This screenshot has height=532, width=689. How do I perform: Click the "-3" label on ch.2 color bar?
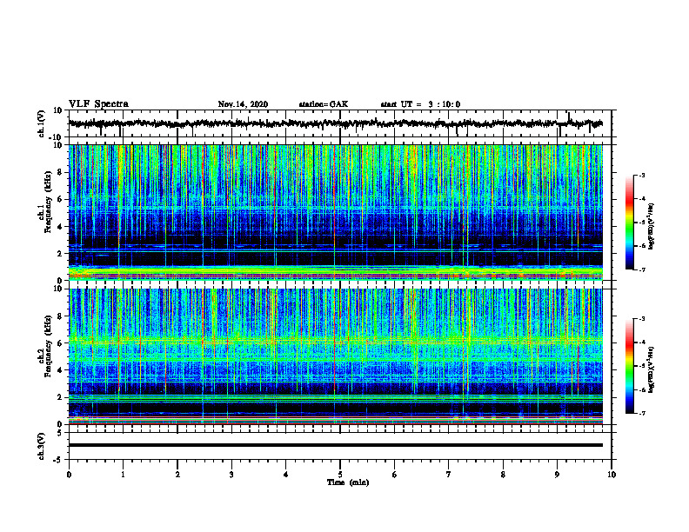click(x=641, y=319)
